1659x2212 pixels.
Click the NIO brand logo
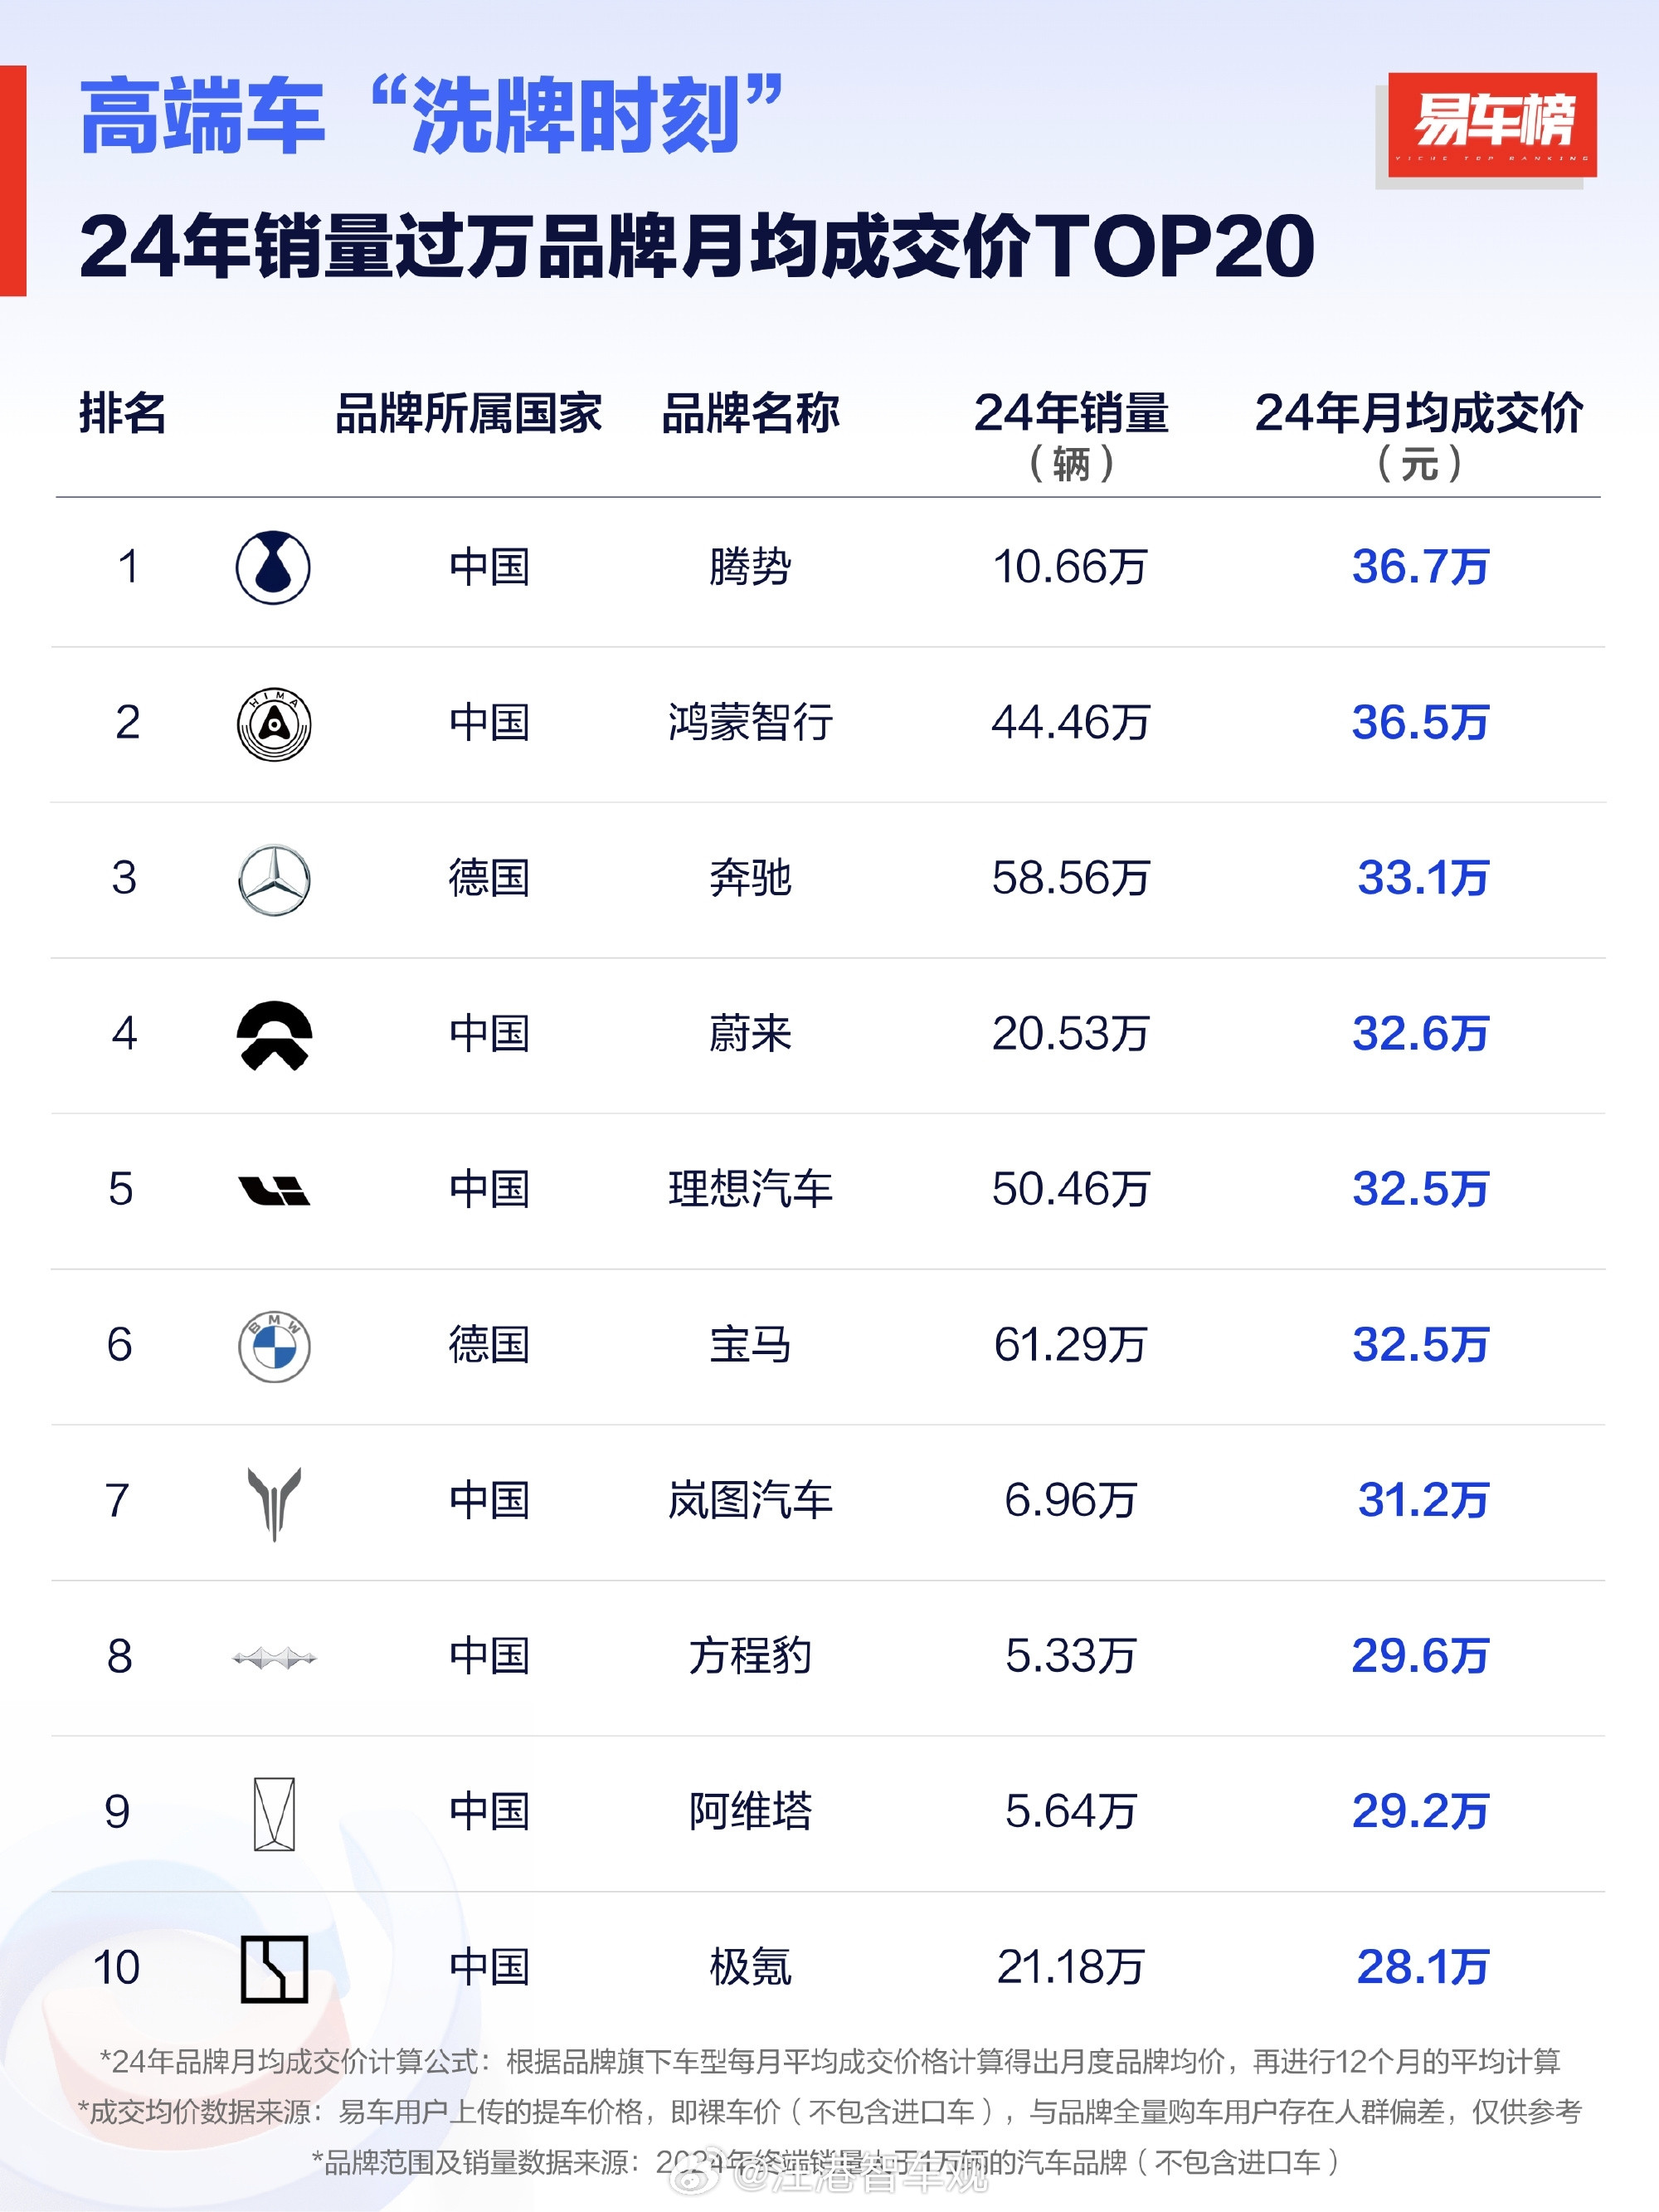[x=274, y=1035]
